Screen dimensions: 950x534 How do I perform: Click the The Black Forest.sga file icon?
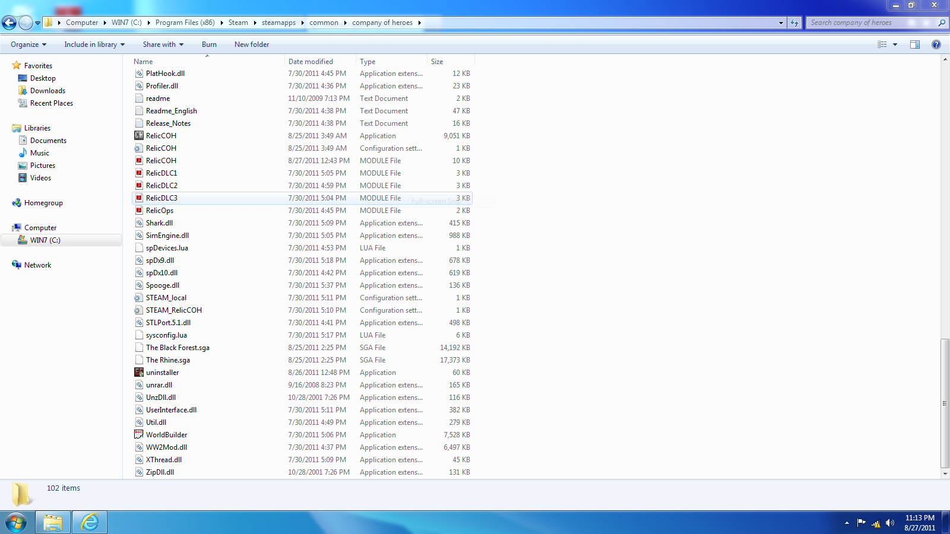point(139,348)
